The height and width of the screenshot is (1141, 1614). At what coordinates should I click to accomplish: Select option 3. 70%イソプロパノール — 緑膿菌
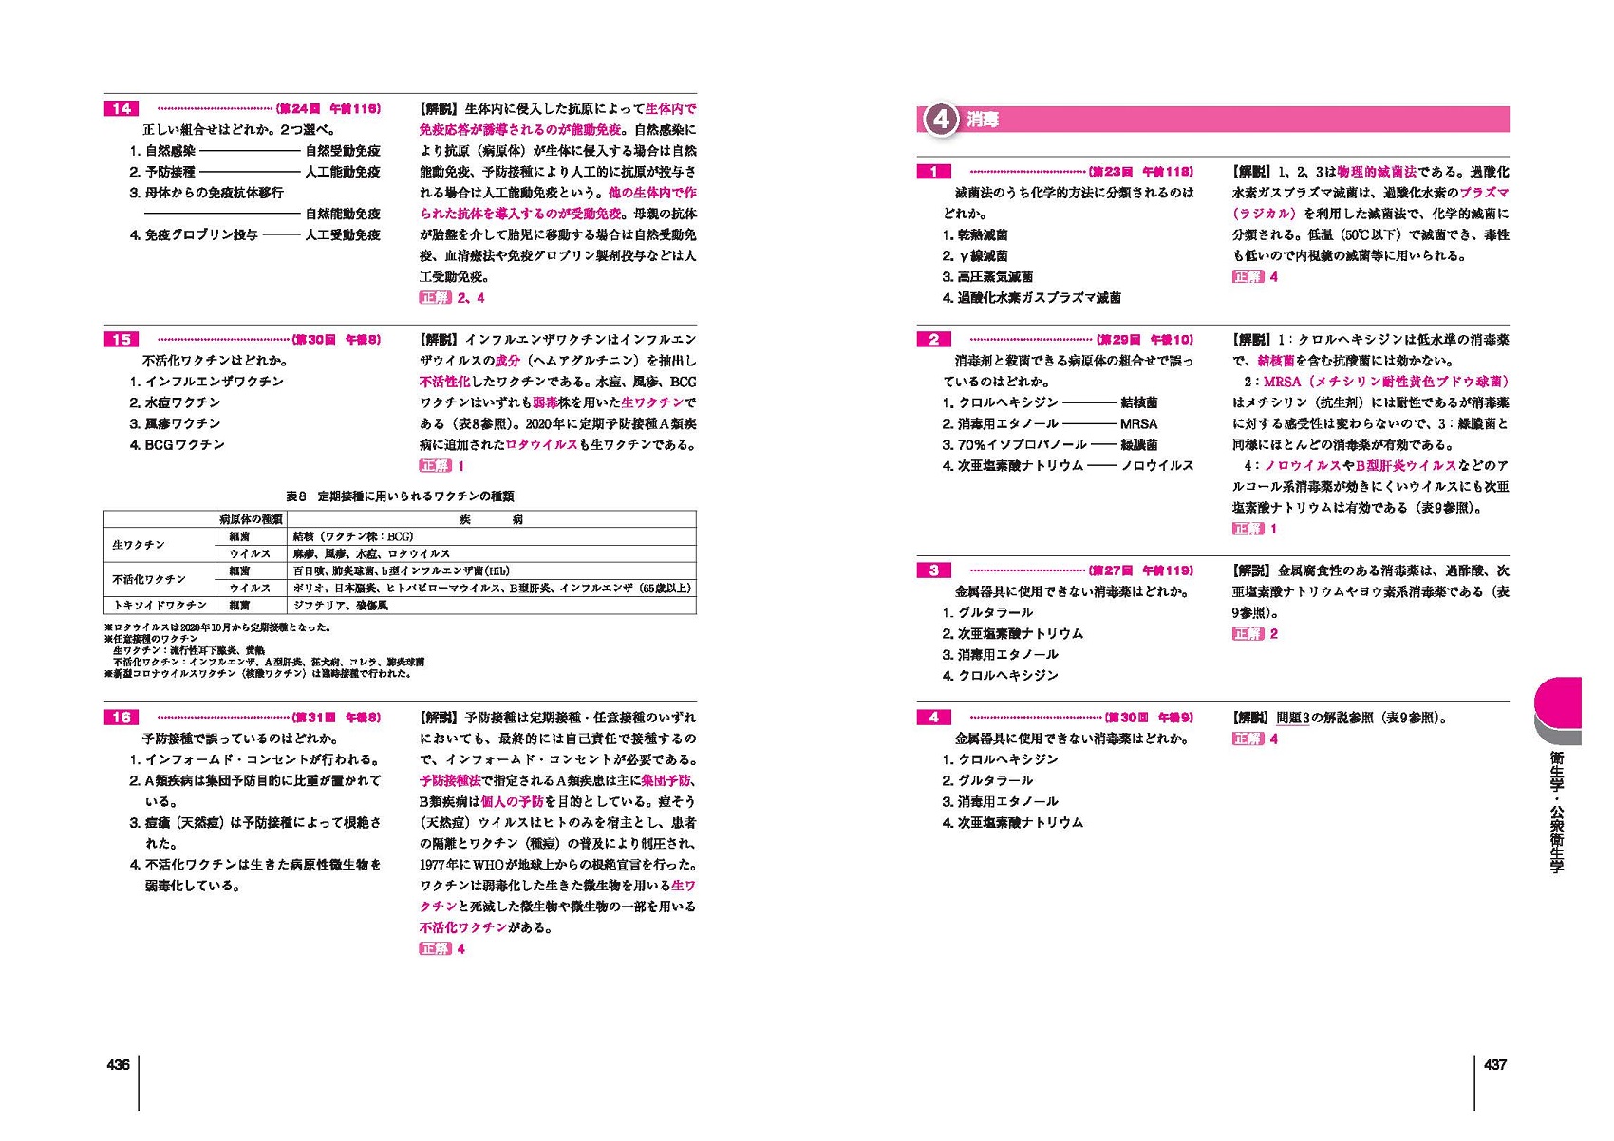(1050, 444)
